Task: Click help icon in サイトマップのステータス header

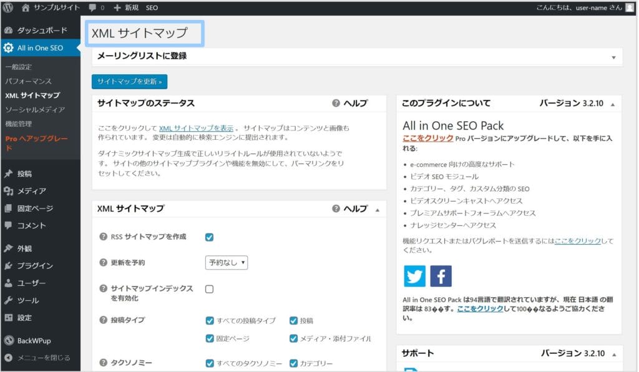Action: pyautogui.click(x=336, y=103)
